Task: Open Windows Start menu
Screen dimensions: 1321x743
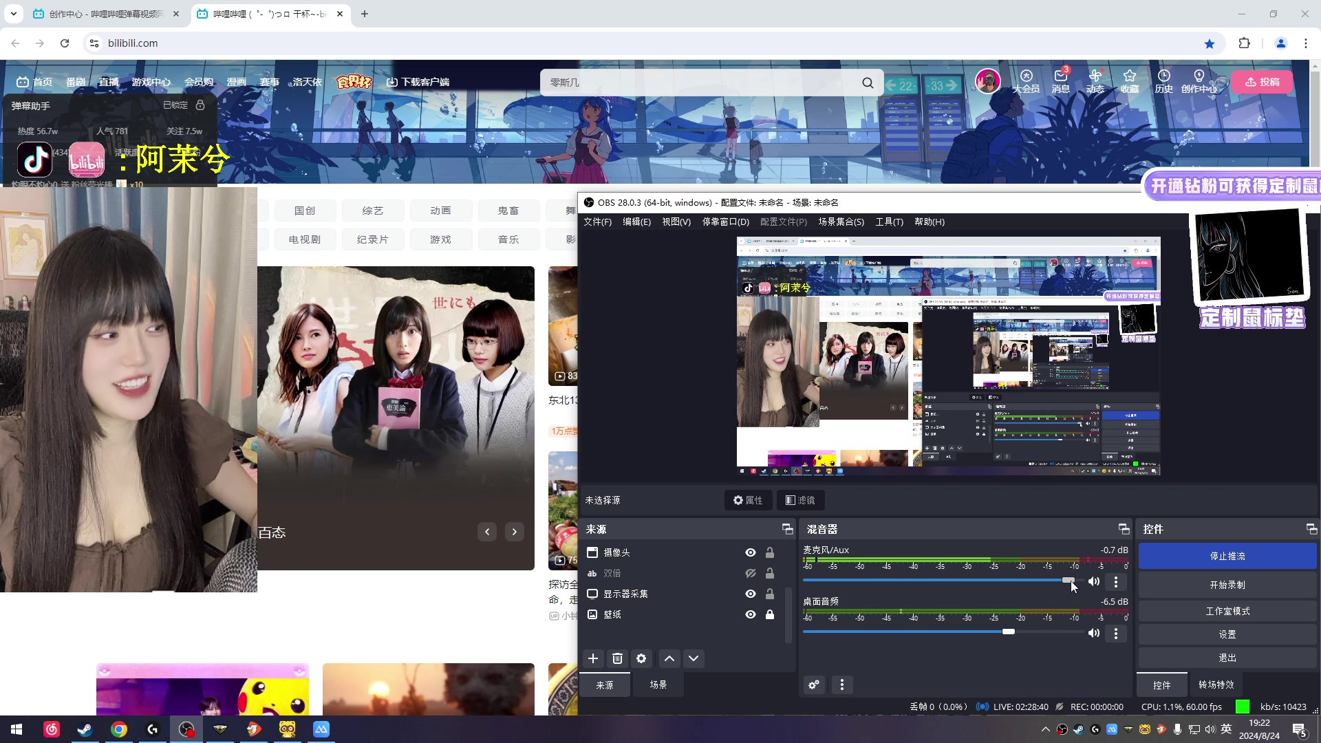Action: (17, 729)
